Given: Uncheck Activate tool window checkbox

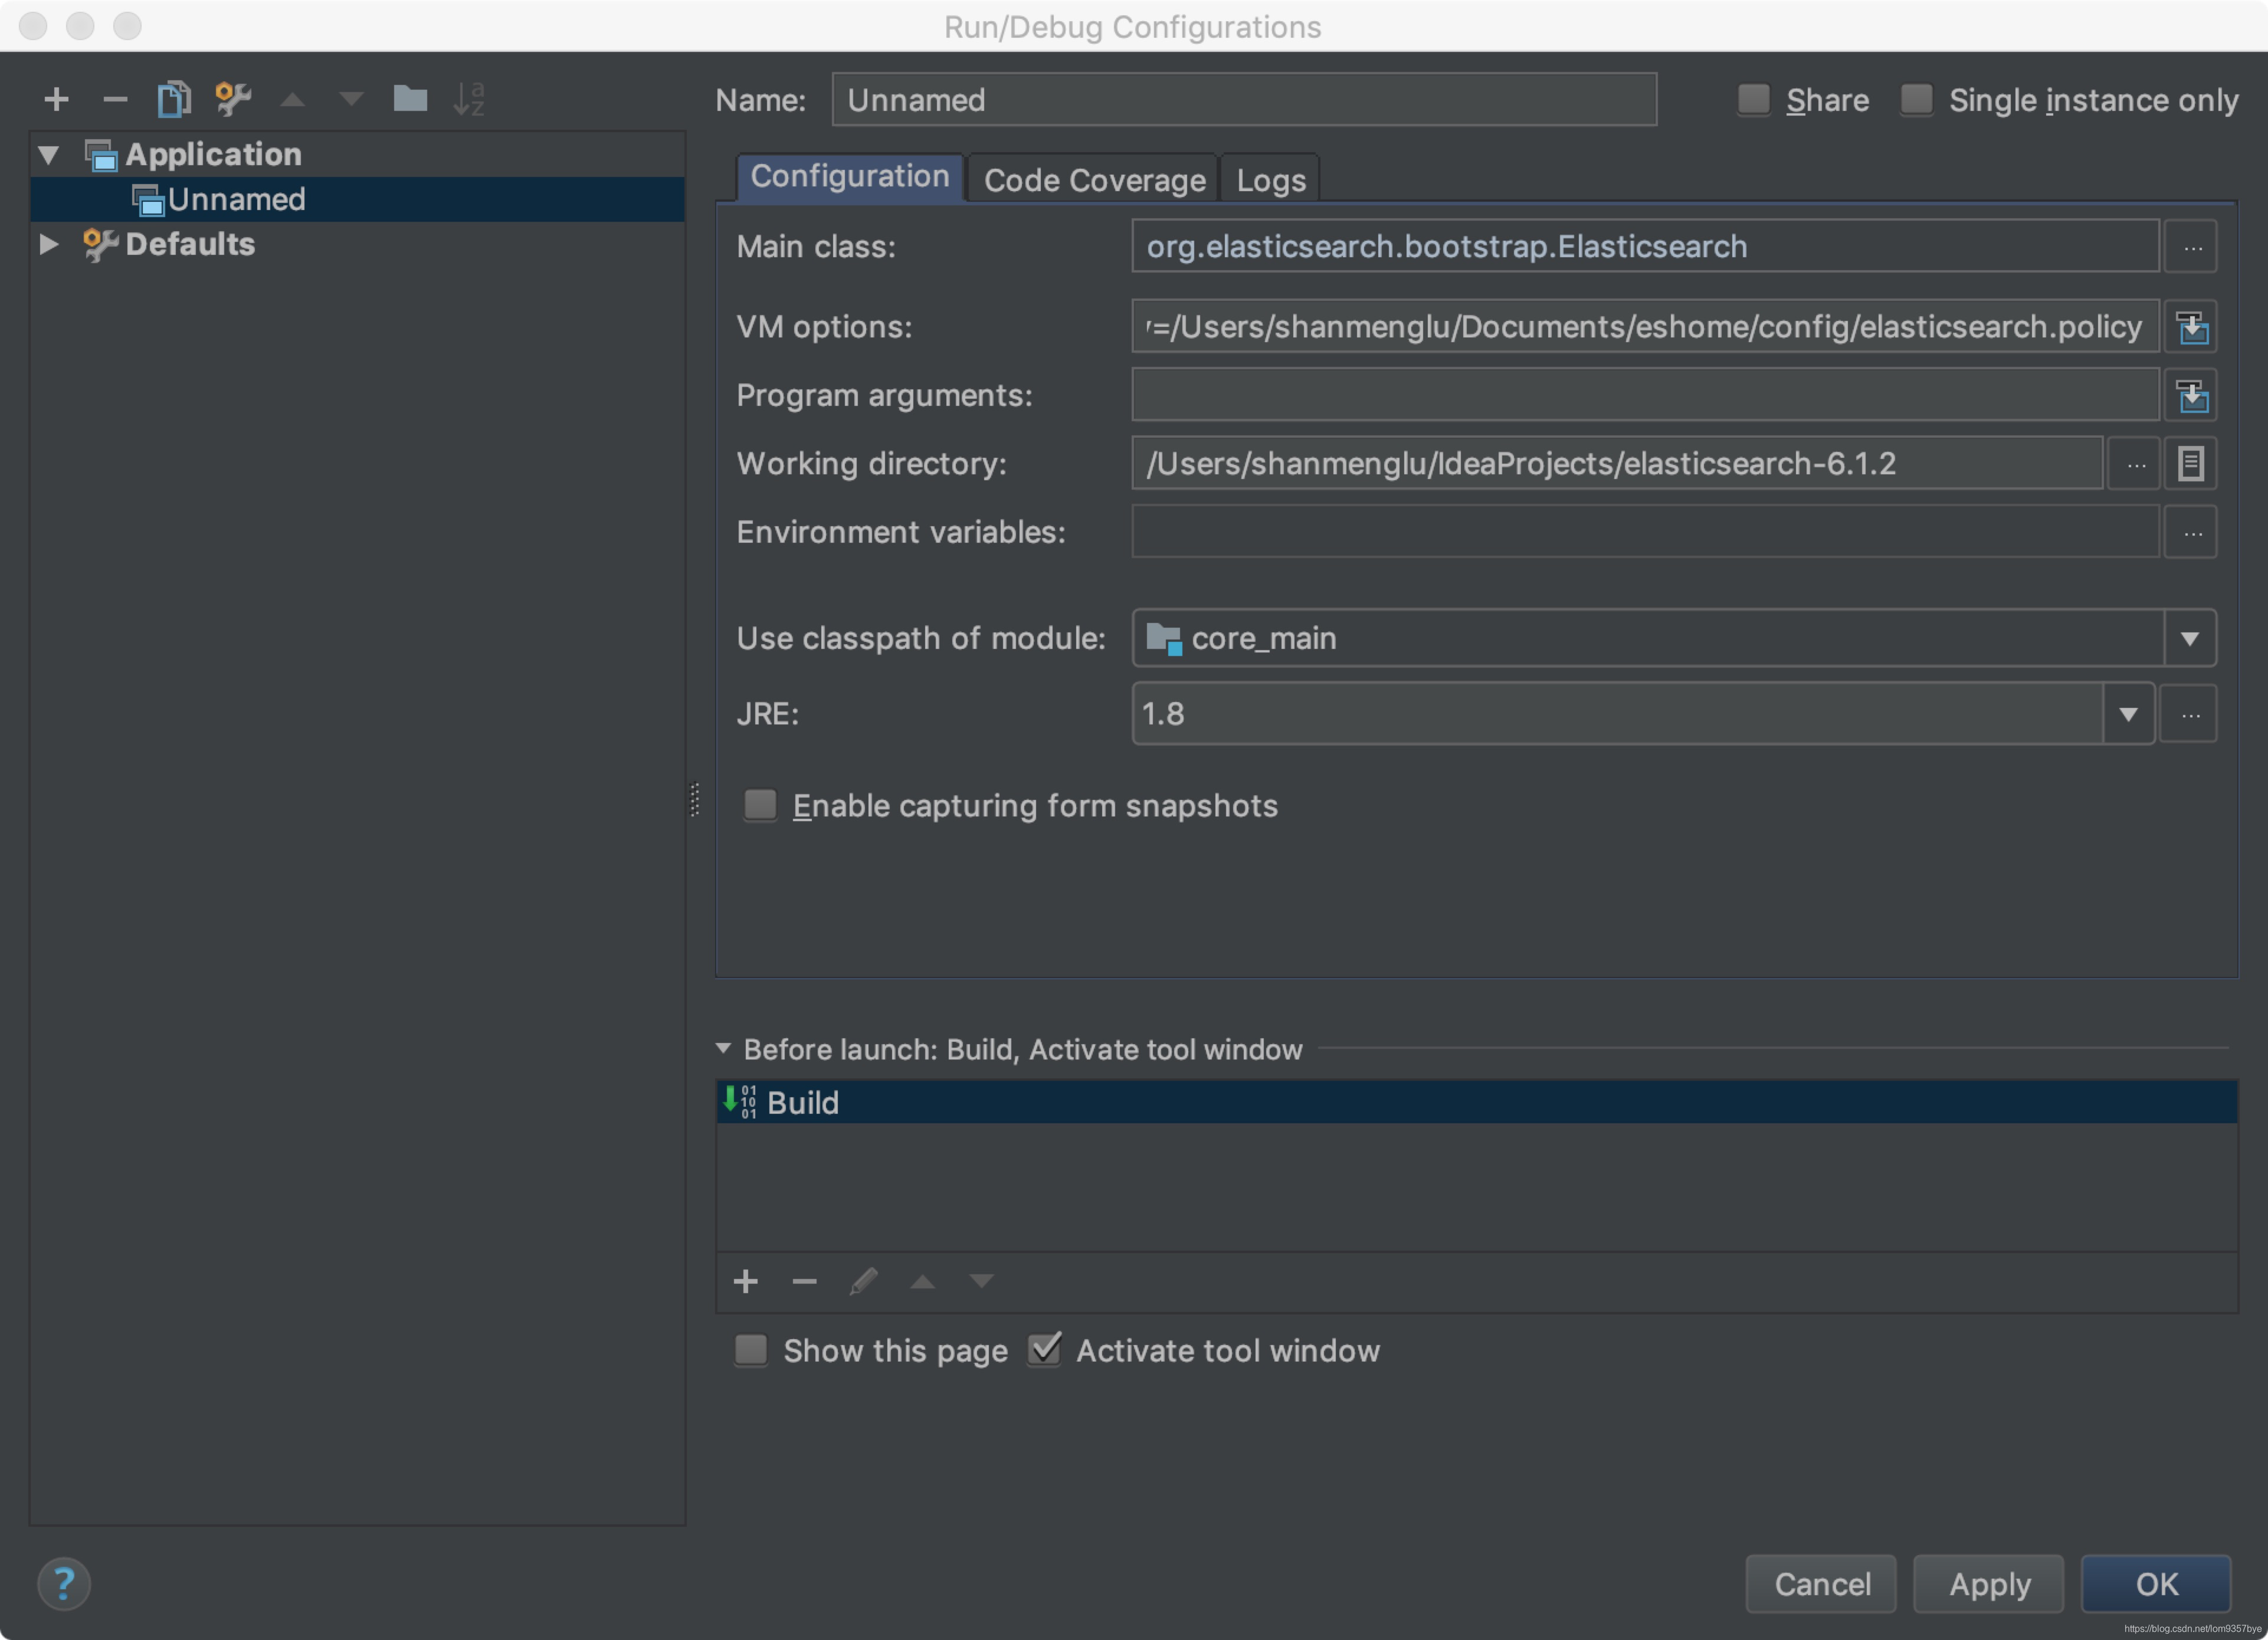Looking at the screenshot, I should (x=1044, y=1350).
